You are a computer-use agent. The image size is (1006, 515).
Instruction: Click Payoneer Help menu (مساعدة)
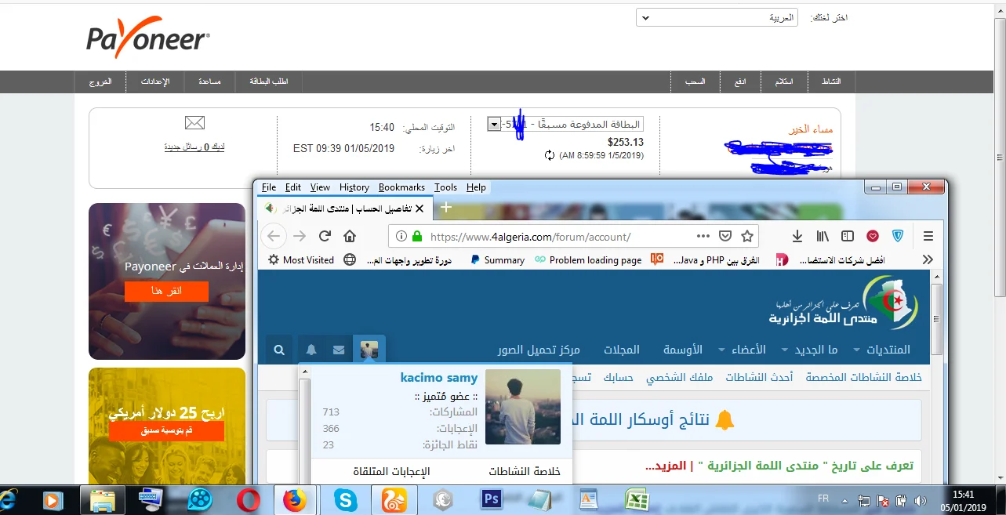[x=209, y=82]
